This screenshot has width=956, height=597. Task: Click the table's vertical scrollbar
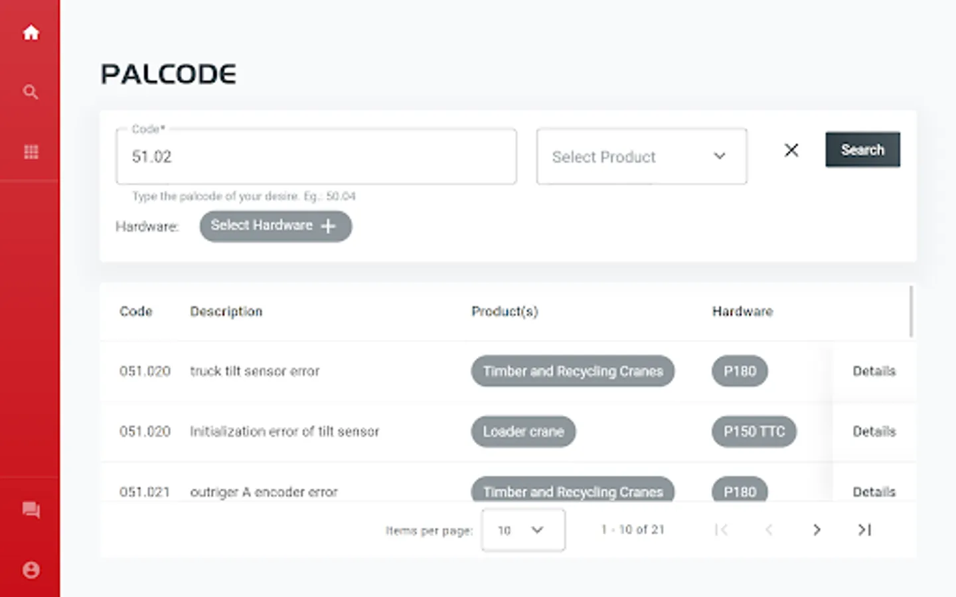click(x=911, y=312)
